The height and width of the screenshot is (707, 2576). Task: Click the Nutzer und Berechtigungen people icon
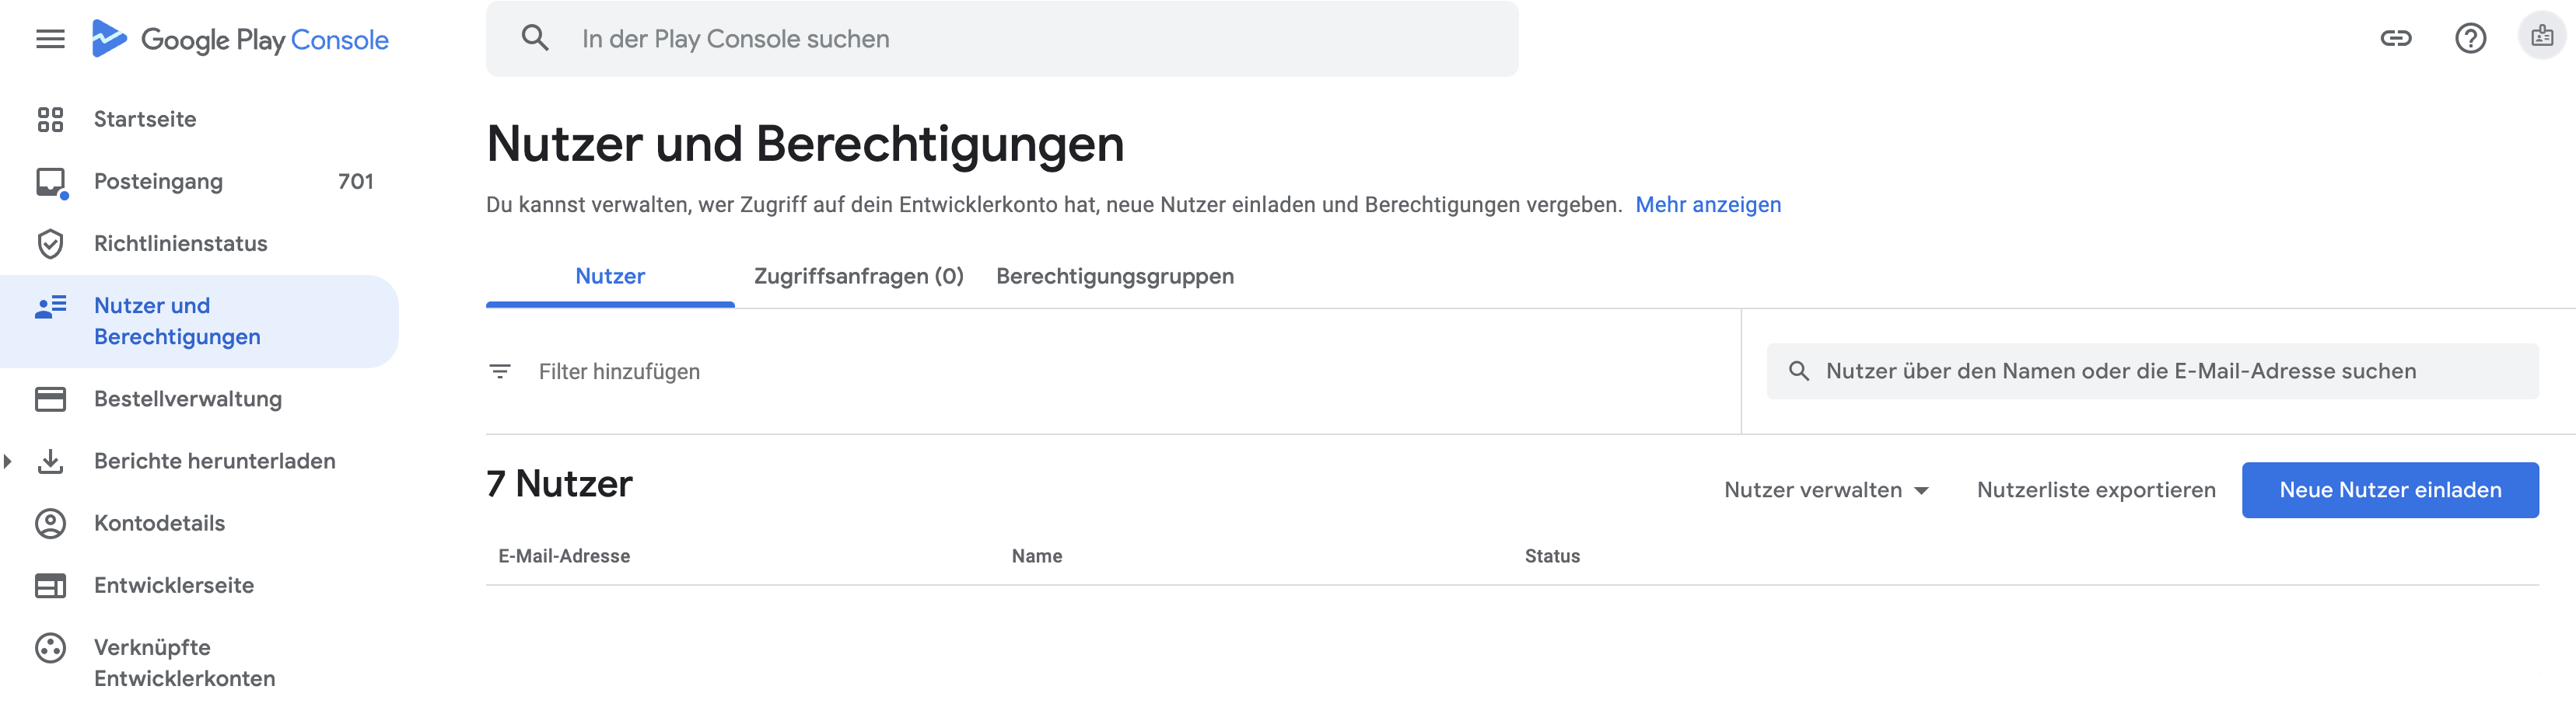[x=50, y=307]
